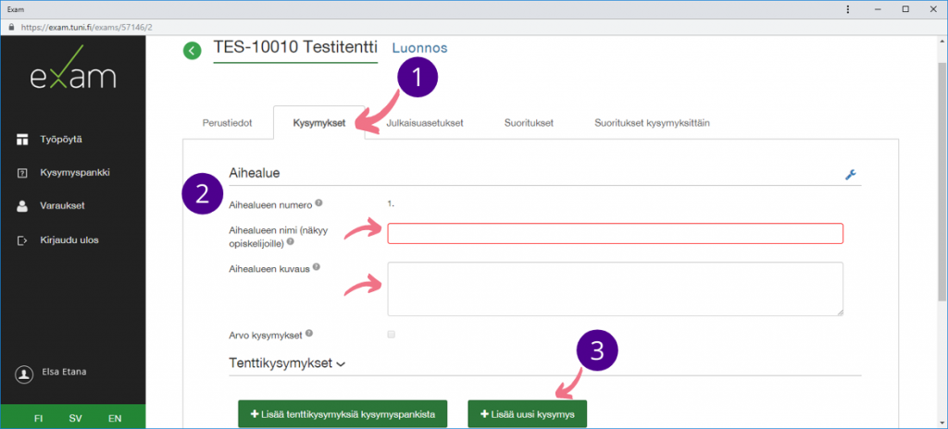Viewport: 948px width, 429px height.
Task: Click the Kirjaudu ulos logout icon
Action: pyautogui.click(x=23, y=240)
